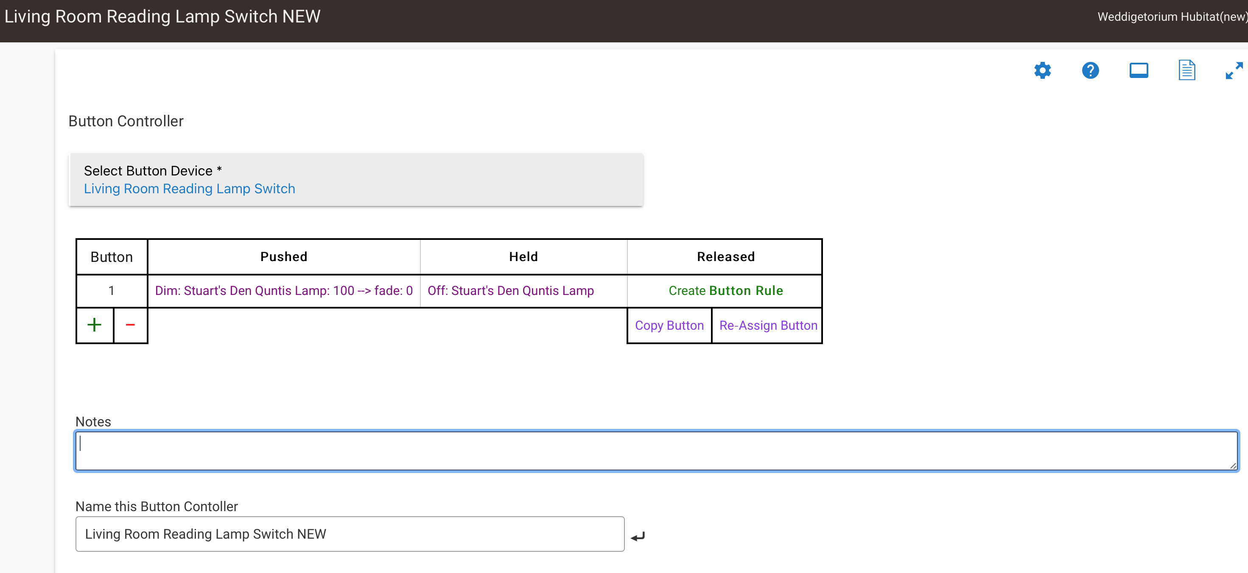Image resolution: width=1248 pixels, height=573 pixels.
Task: Edit the Held Off Qunitis Lamp action
Action: (510, 290)
